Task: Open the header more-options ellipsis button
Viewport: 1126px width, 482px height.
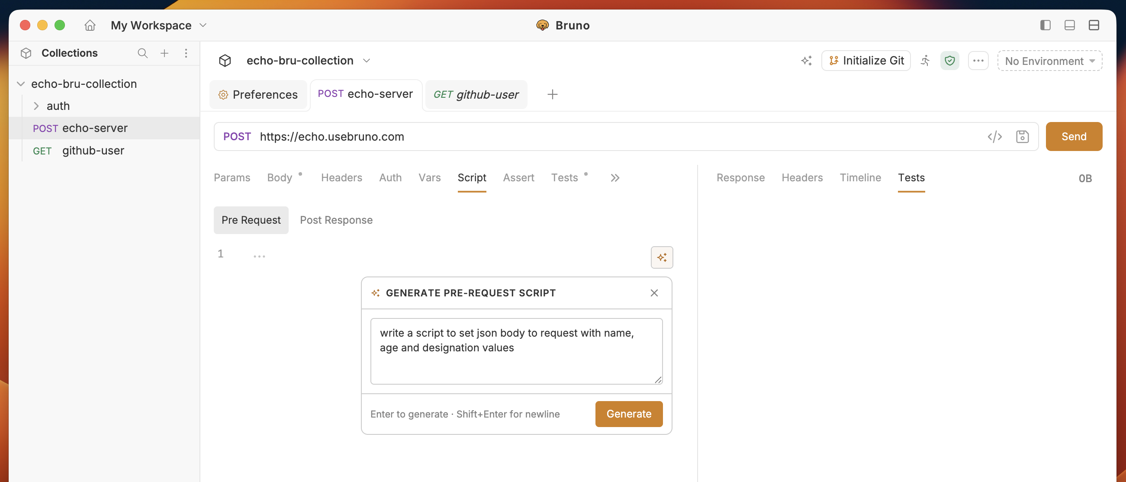Action: [978, 60]
